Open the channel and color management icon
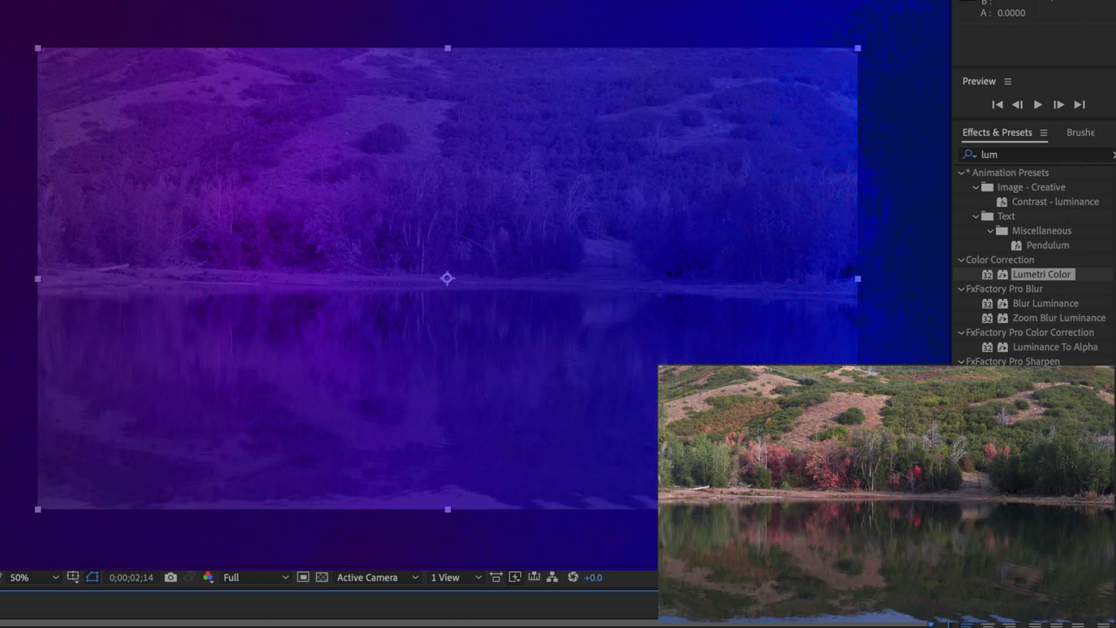Image resolution: width=1116 pixels, height=628 pixels. click(208, 577)
